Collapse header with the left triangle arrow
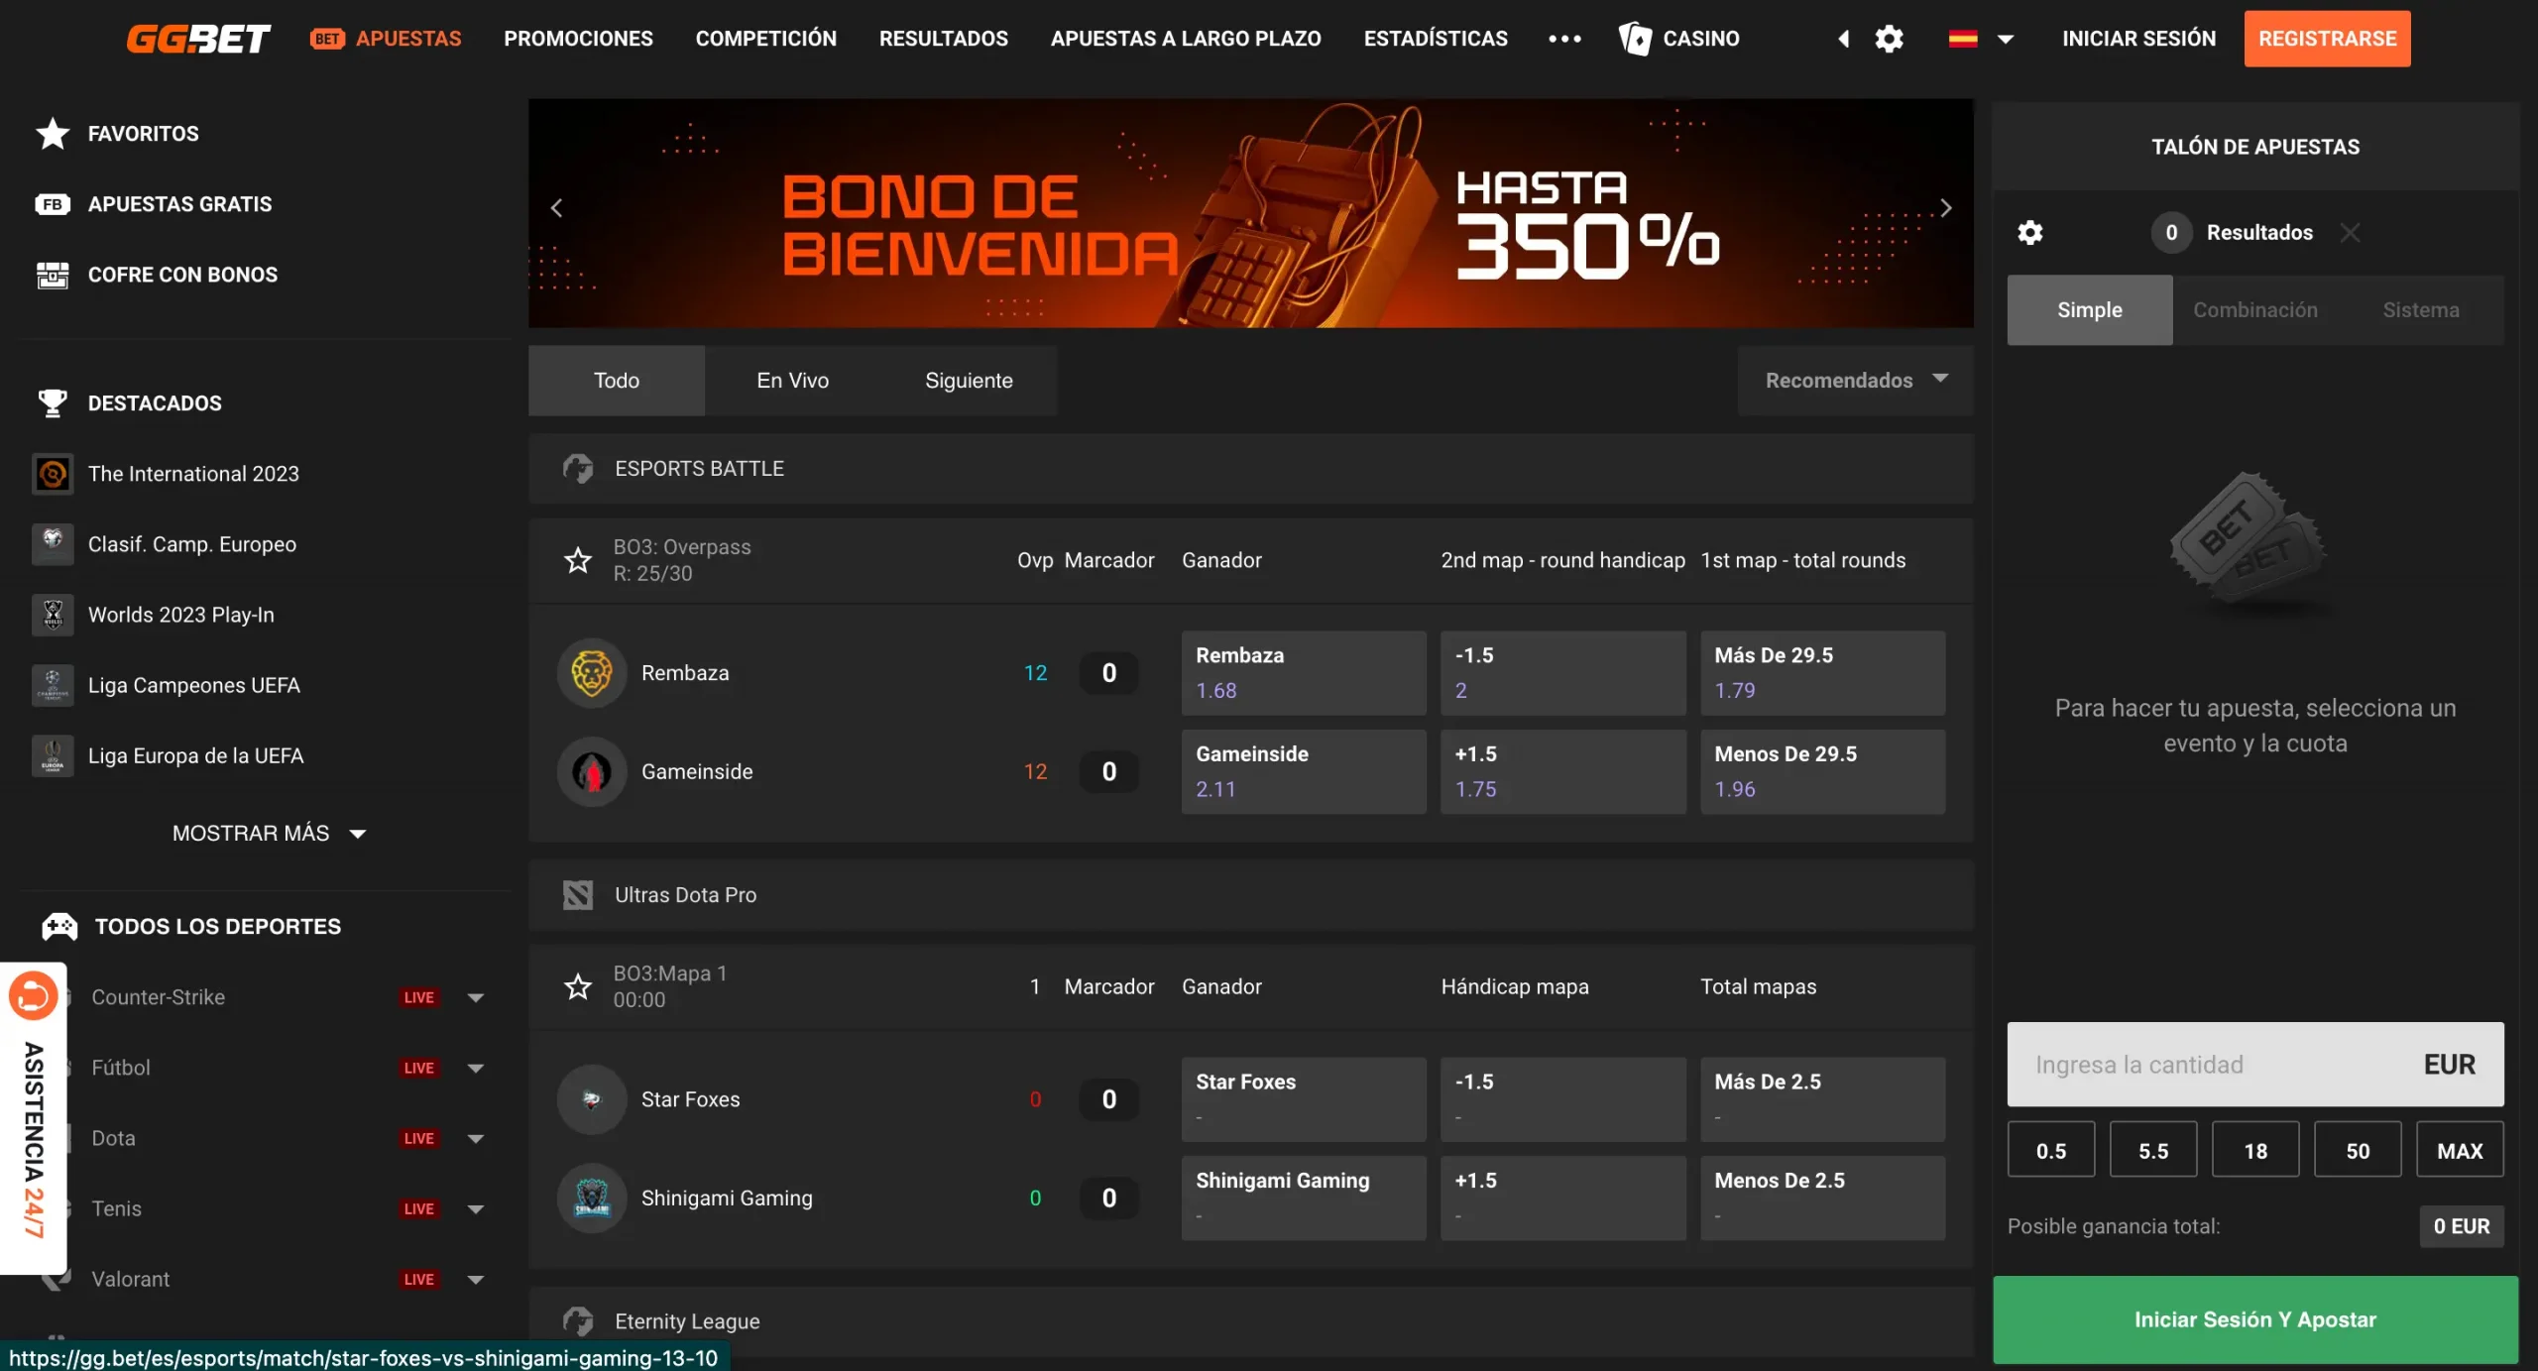Screen dimensions: 2538x1371 point(1844,39)
